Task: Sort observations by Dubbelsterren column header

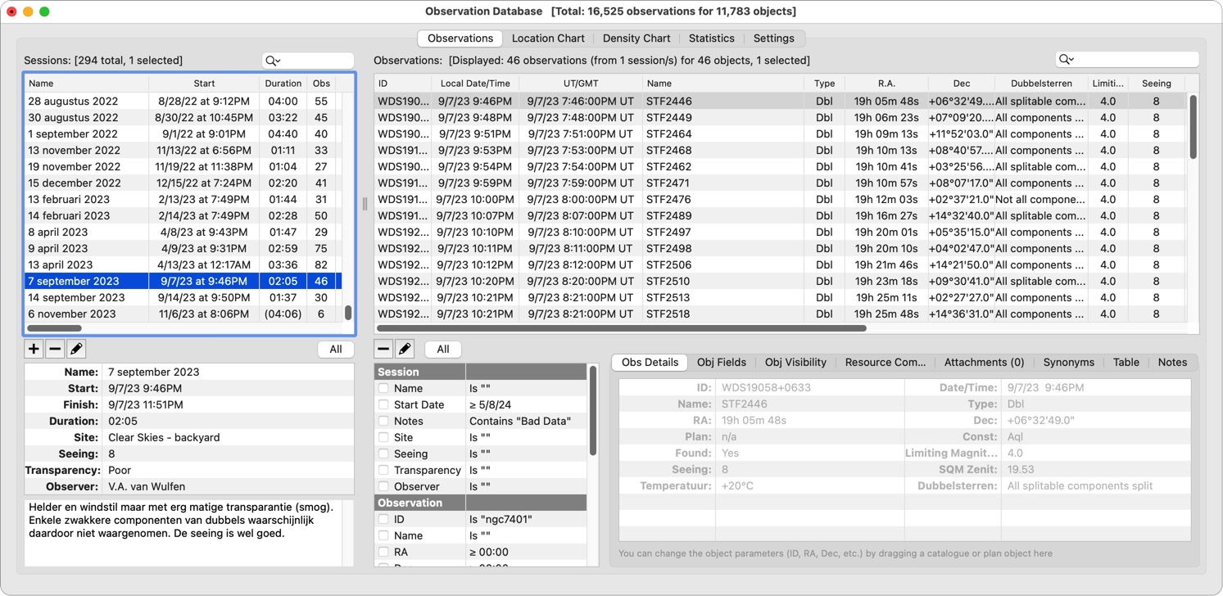Action: [x=1041, y=83]
